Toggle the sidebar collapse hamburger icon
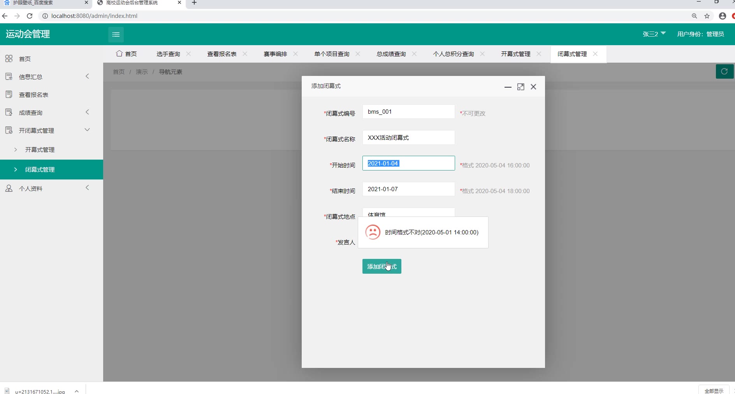This screenshot has height=394, width=735. click(x=116, y=34)
